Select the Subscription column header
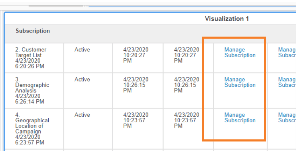Image resolution: width=297 pixels, height=151 pixels. pos(33,31)
